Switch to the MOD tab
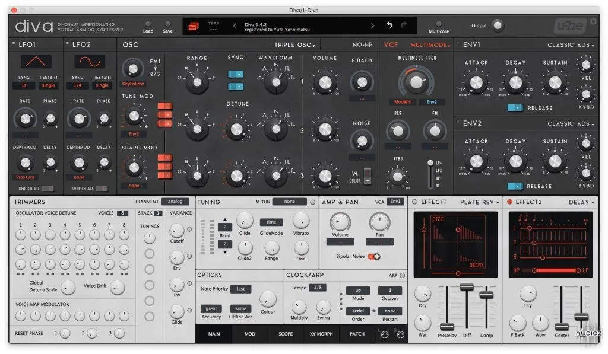The height and width of the screenshot is (354, 608). pyautogui.click(x=250, y=334)
